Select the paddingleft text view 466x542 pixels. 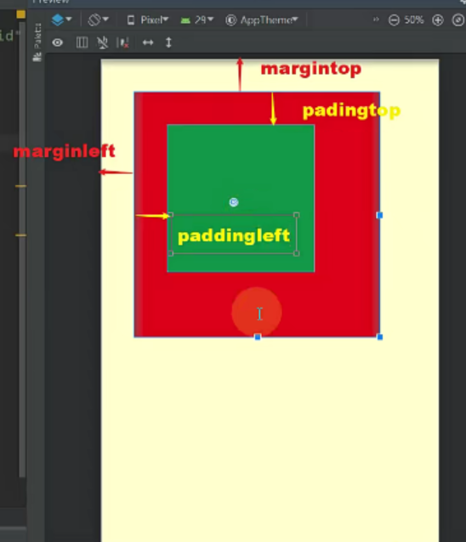pos(234,234)
